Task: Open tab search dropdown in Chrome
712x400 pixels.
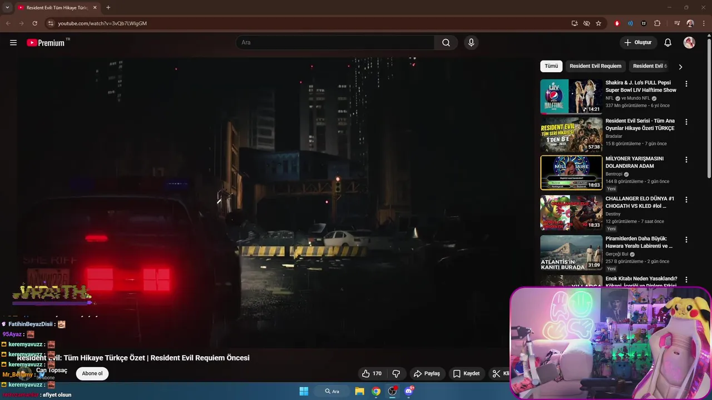Action: click(x=7, y=8)
